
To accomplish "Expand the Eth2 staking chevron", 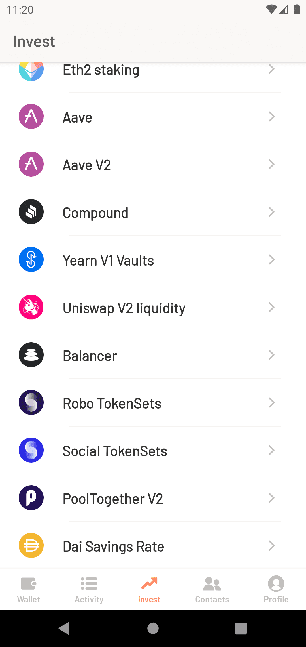I will pyautogui.click(x=271, y=69).
